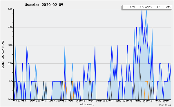Image resolution: width=174 pixels, height=107 pixels.
Task: Click the '22 h' x-axis label
Action: [158, 101]
